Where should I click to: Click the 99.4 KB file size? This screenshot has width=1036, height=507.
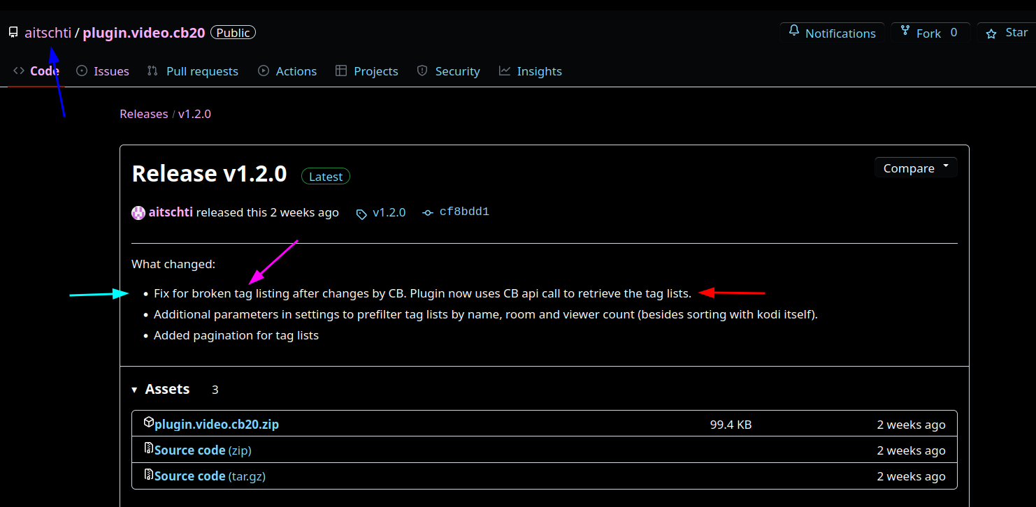(x=731, y=425)
